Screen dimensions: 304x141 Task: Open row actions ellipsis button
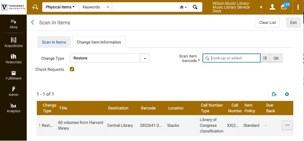pyautogui.click(x=287, y=125)
